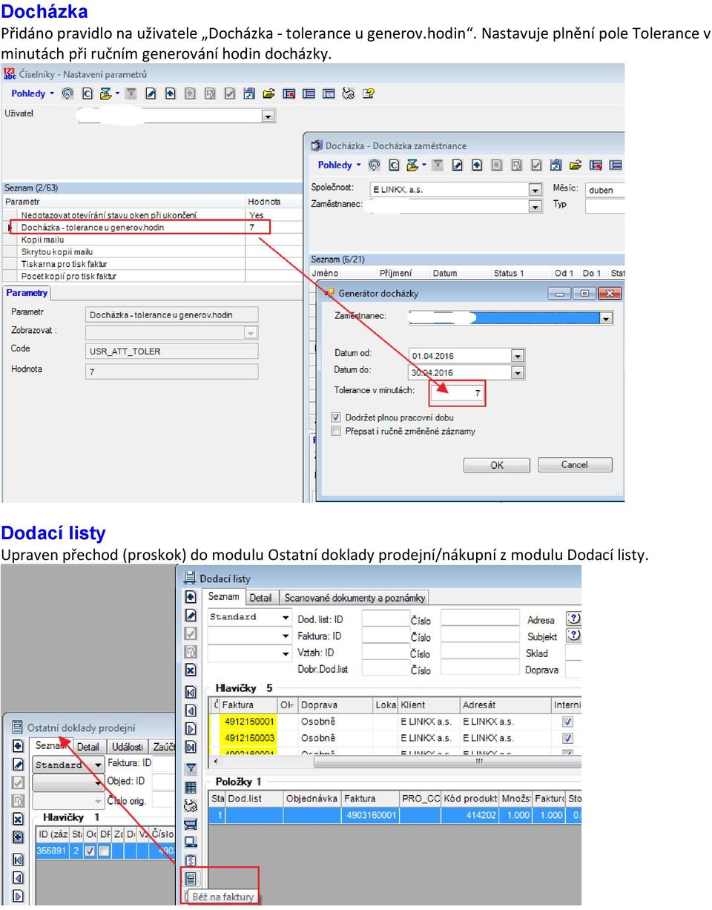712x910 pixels.
Task: Click delete X icon in Ostatní doklady prodejní sidebar
Action: pos(19,820)
